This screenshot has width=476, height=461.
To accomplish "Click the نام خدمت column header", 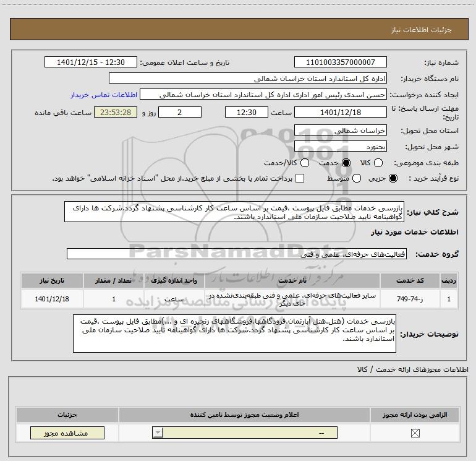I will click(x=292, y=280).
